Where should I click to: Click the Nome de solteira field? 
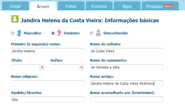pyautogui.click(x=126, y=51)
